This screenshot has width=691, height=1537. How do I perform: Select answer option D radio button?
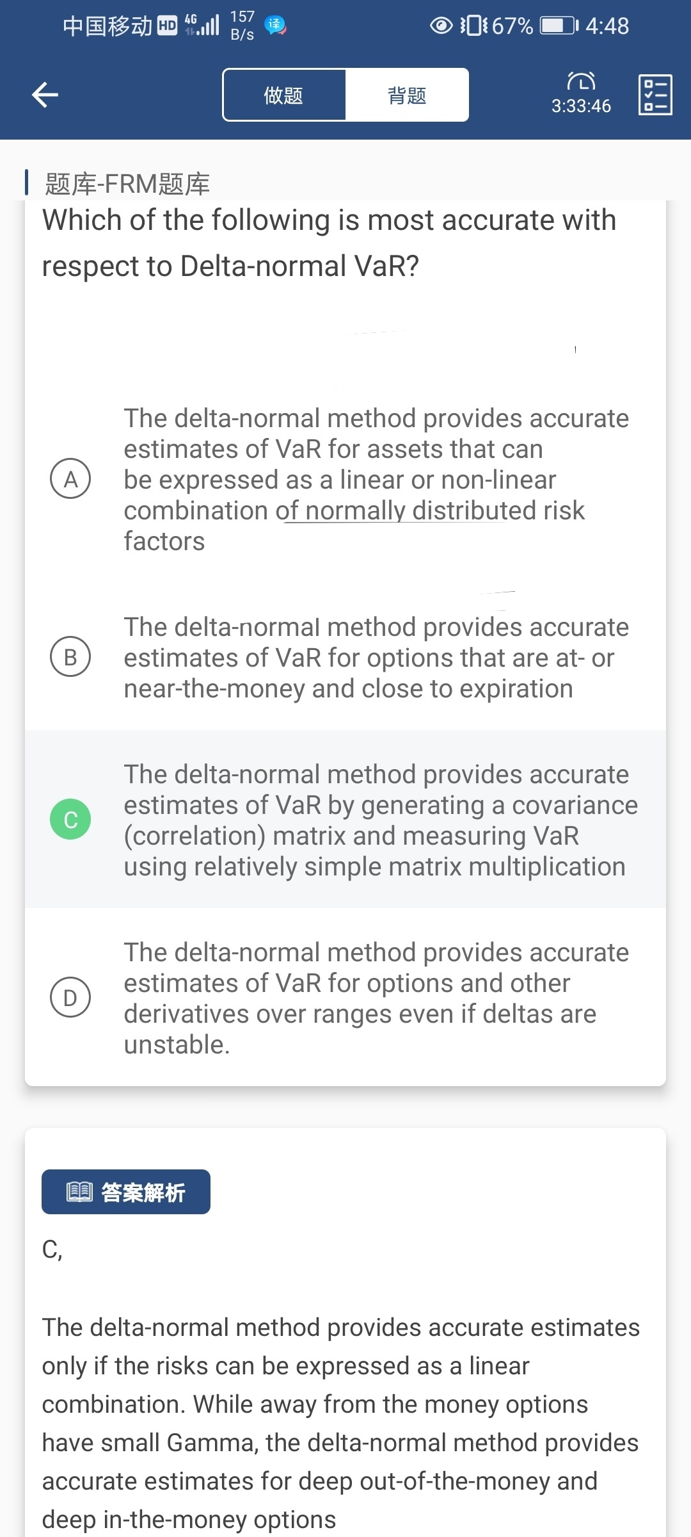click(x=70, y=998)
